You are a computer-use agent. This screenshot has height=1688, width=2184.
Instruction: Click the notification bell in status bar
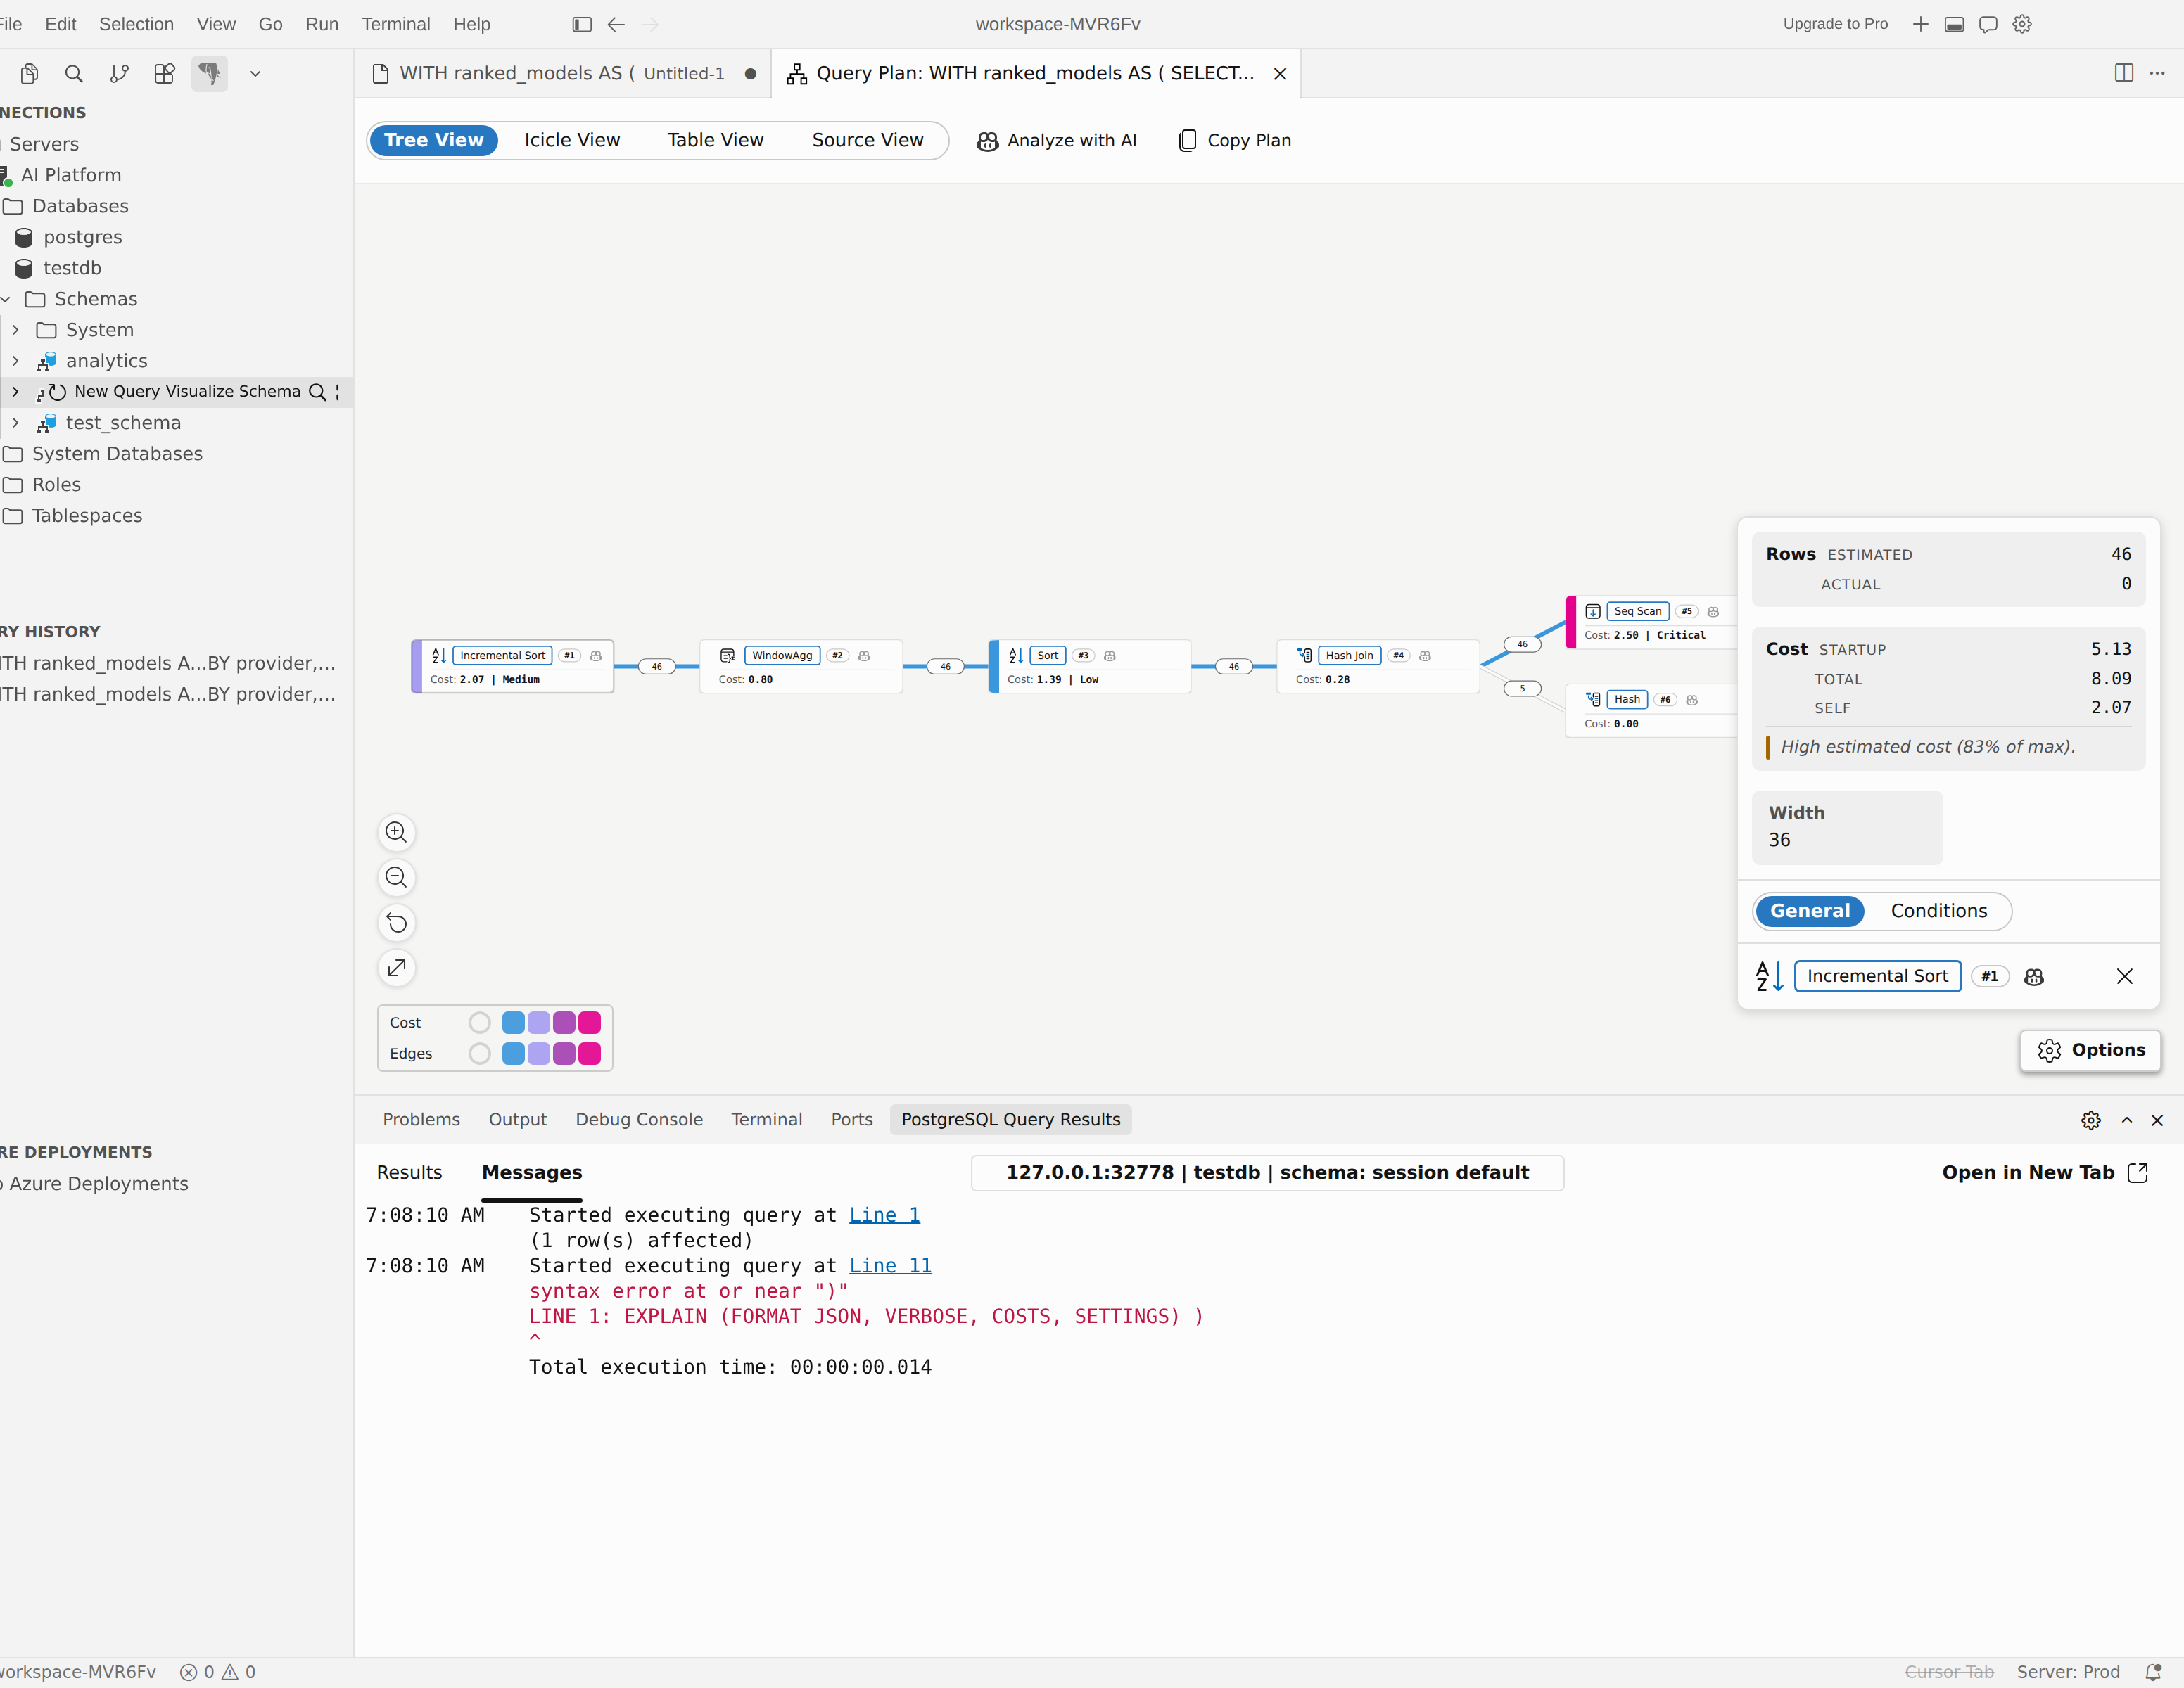2154,1672
